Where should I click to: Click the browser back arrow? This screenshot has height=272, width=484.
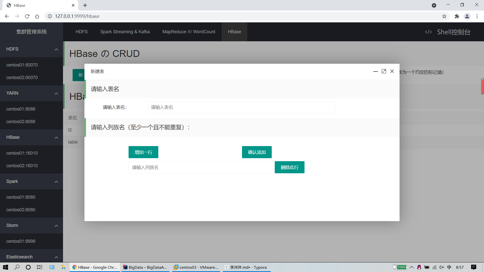point(7,16)
